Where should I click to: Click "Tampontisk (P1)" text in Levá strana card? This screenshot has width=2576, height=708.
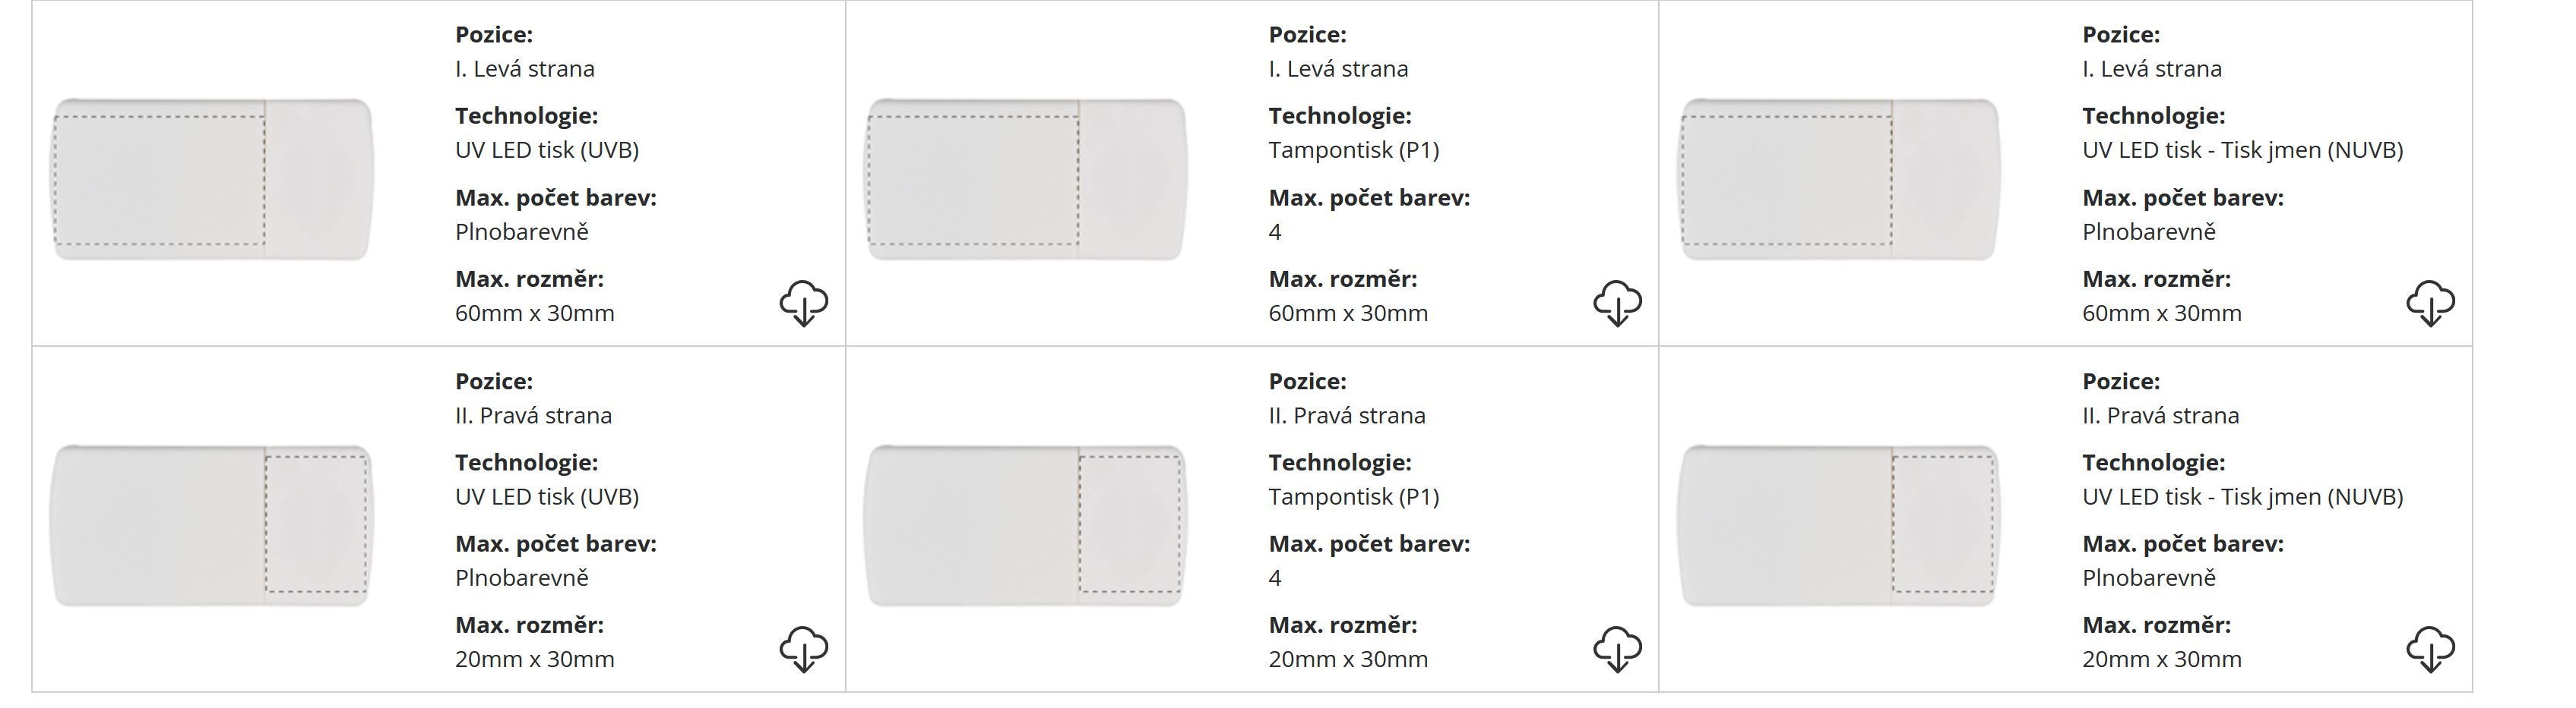click(1353, 149)
